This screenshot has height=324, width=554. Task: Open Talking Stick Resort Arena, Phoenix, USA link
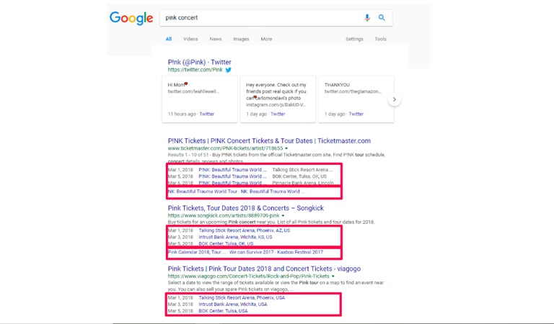tap(242, 297)
